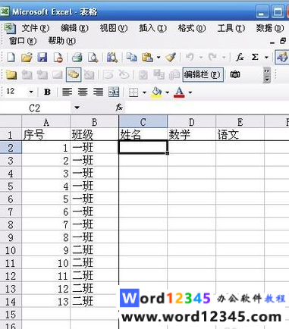Align text left

pyautogui.click(x=67, y=92)
